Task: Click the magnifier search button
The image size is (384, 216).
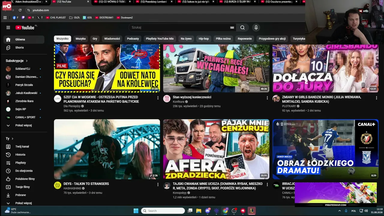Action: pyautogui.click(x=242, y=28)
